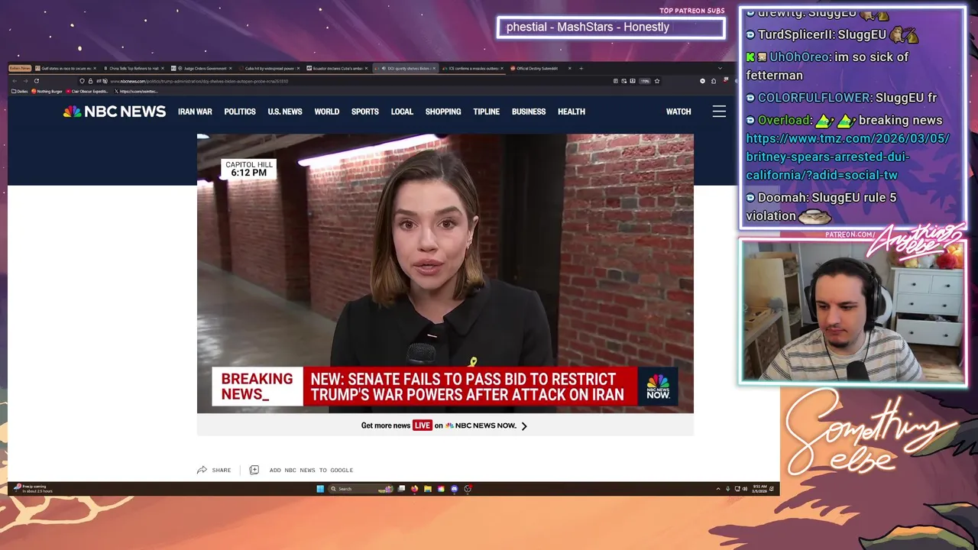978x550 pixels.
Task: Click the browser back arrow
Action: click(15, 81)
